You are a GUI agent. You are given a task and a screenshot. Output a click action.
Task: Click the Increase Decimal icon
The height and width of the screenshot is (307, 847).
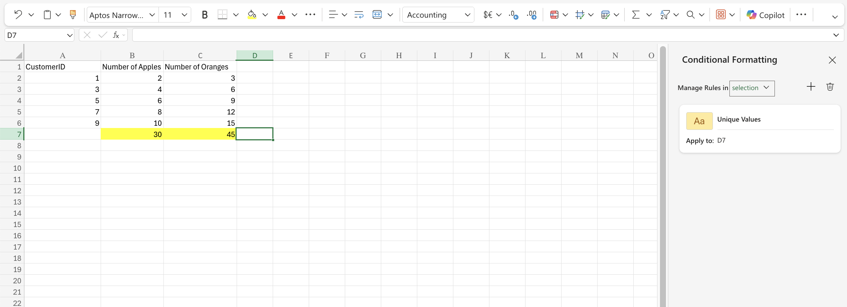(532, 15)
